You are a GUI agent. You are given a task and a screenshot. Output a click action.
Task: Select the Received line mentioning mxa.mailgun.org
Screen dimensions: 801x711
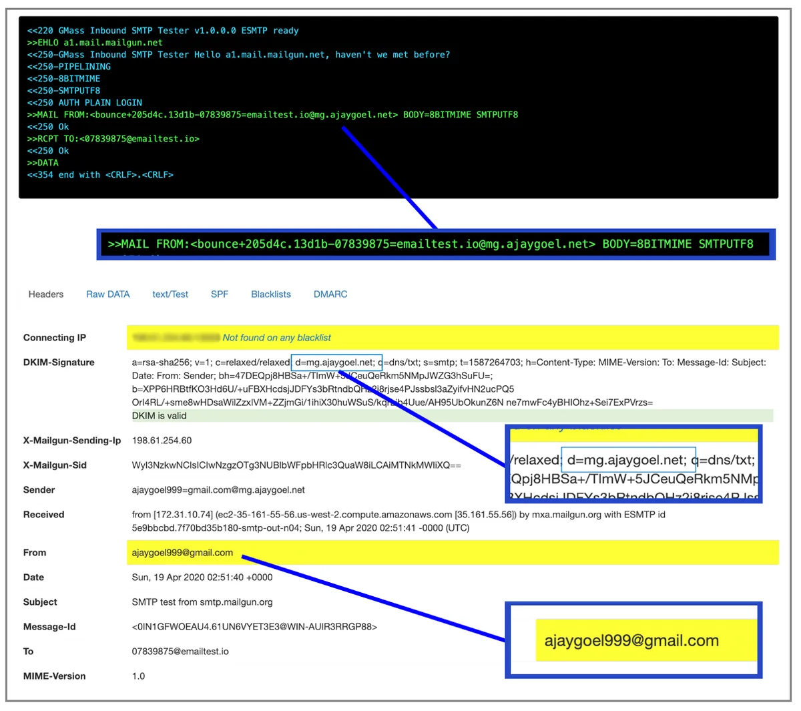pyautogui.click(x=398, y=515)
